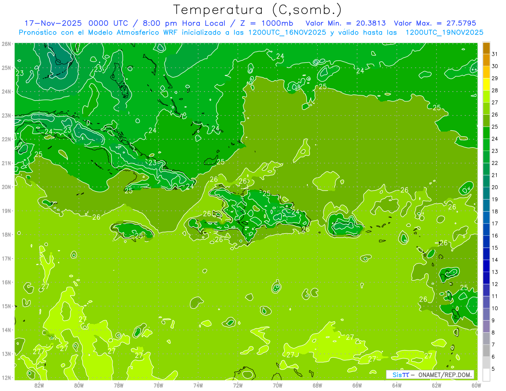Click the colorbar label "15"
This screenshot has width=506, height=391.
495,248
